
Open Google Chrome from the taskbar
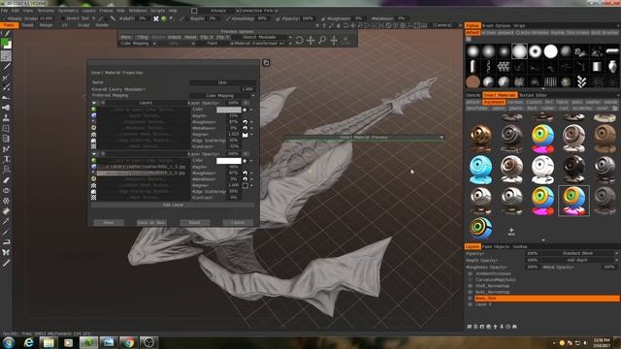[128, 342]
